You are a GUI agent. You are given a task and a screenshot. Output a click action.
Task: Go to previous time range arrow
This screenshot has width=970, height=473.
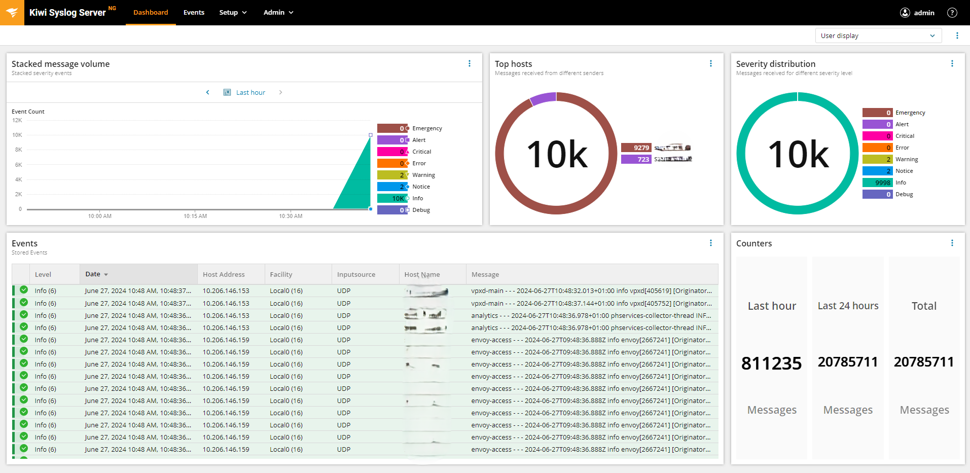pyautogui.click(x=208, y=92)
